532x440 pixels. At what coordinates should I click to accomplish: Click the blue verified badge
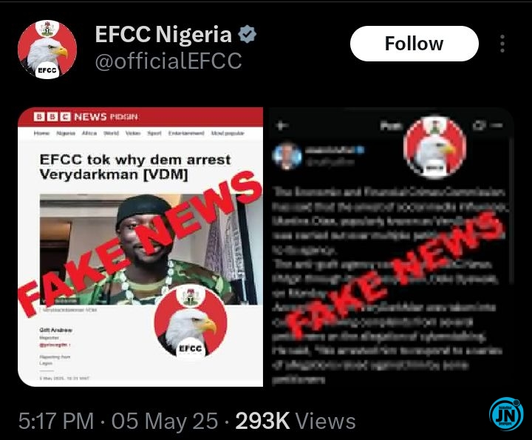(x=247, y=34)
